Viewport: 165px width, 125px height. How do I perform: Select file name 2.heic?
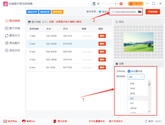coord(32,44)
